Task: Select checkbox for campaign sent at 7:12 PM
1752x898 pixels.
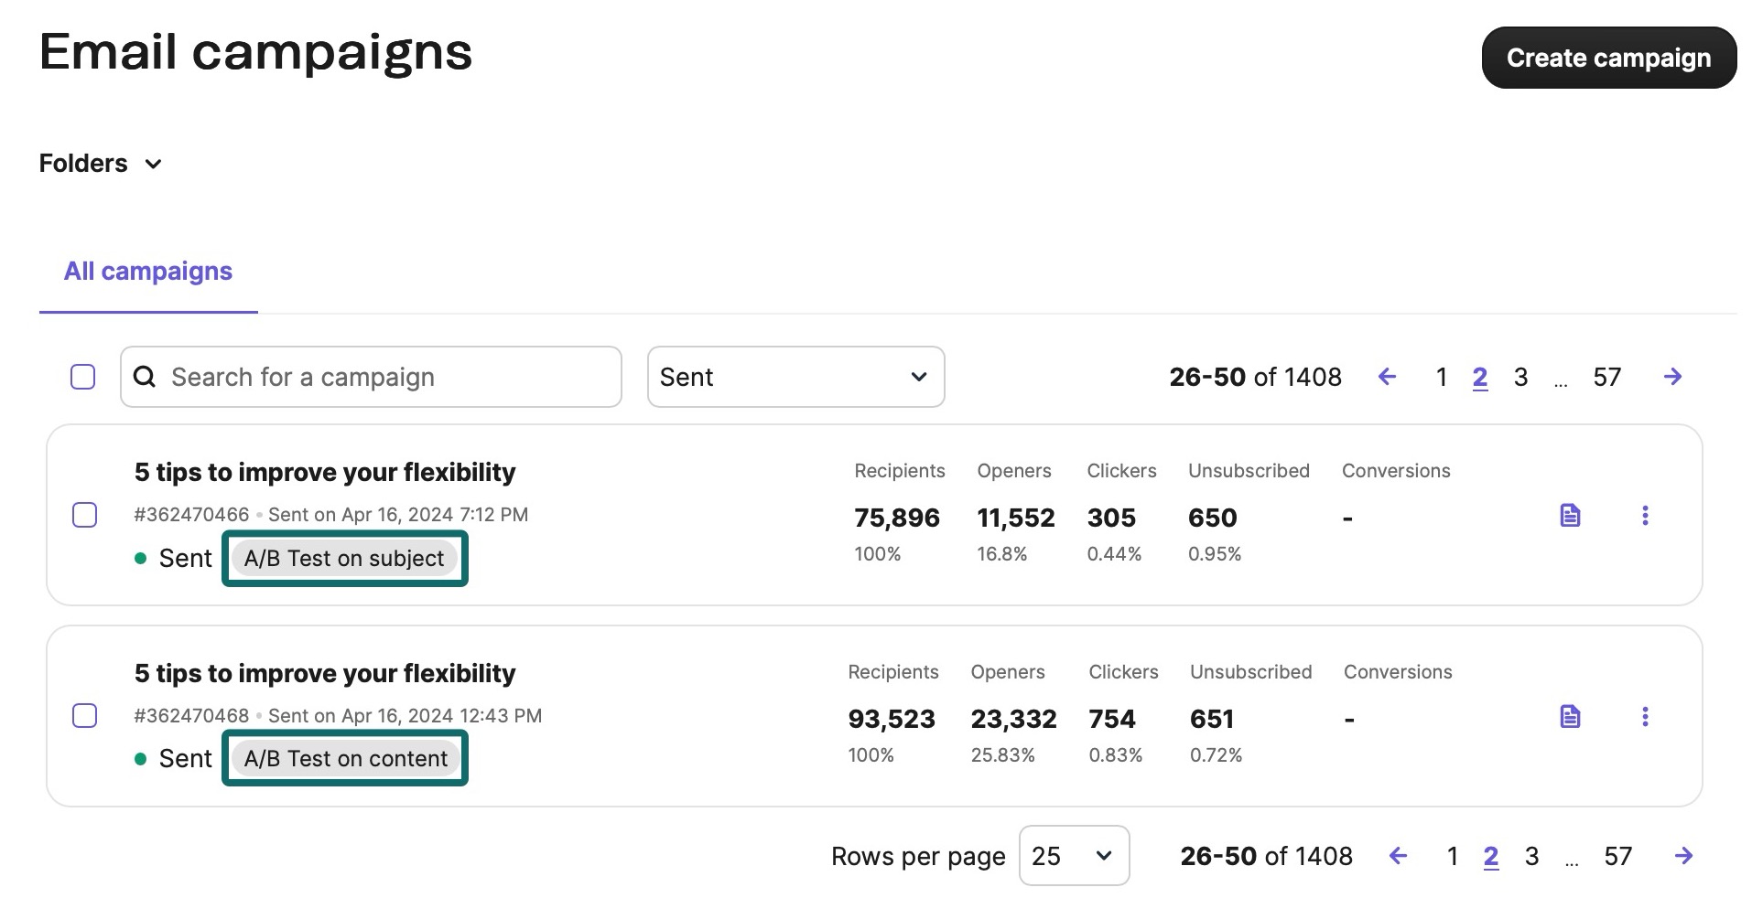Action: 85,515
